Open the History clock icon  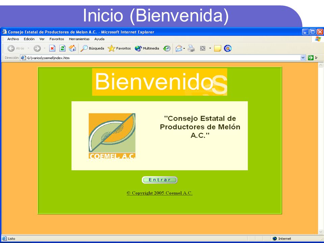coord(167,48)
